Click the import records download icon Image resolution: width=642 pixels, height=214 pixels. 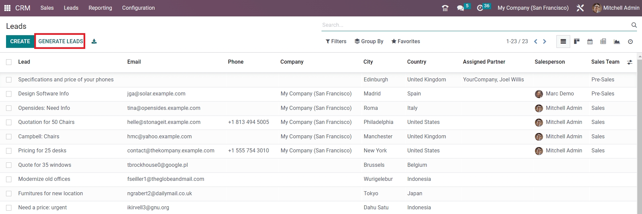click(94, 42)
